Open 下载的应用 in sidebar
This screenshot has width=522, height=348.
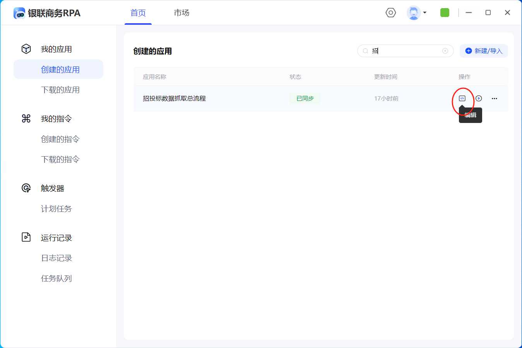(x=60, y=90)
